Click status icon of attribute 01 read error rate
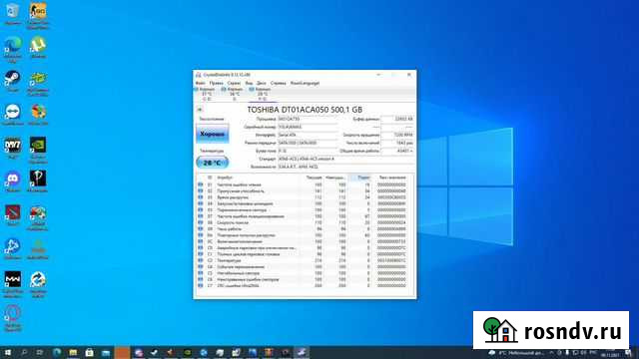 200,184
